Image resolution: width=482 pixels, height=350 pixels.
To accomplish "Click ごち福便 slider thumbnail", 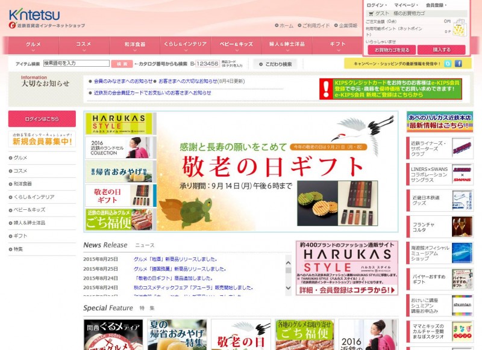I will [121, 220].
